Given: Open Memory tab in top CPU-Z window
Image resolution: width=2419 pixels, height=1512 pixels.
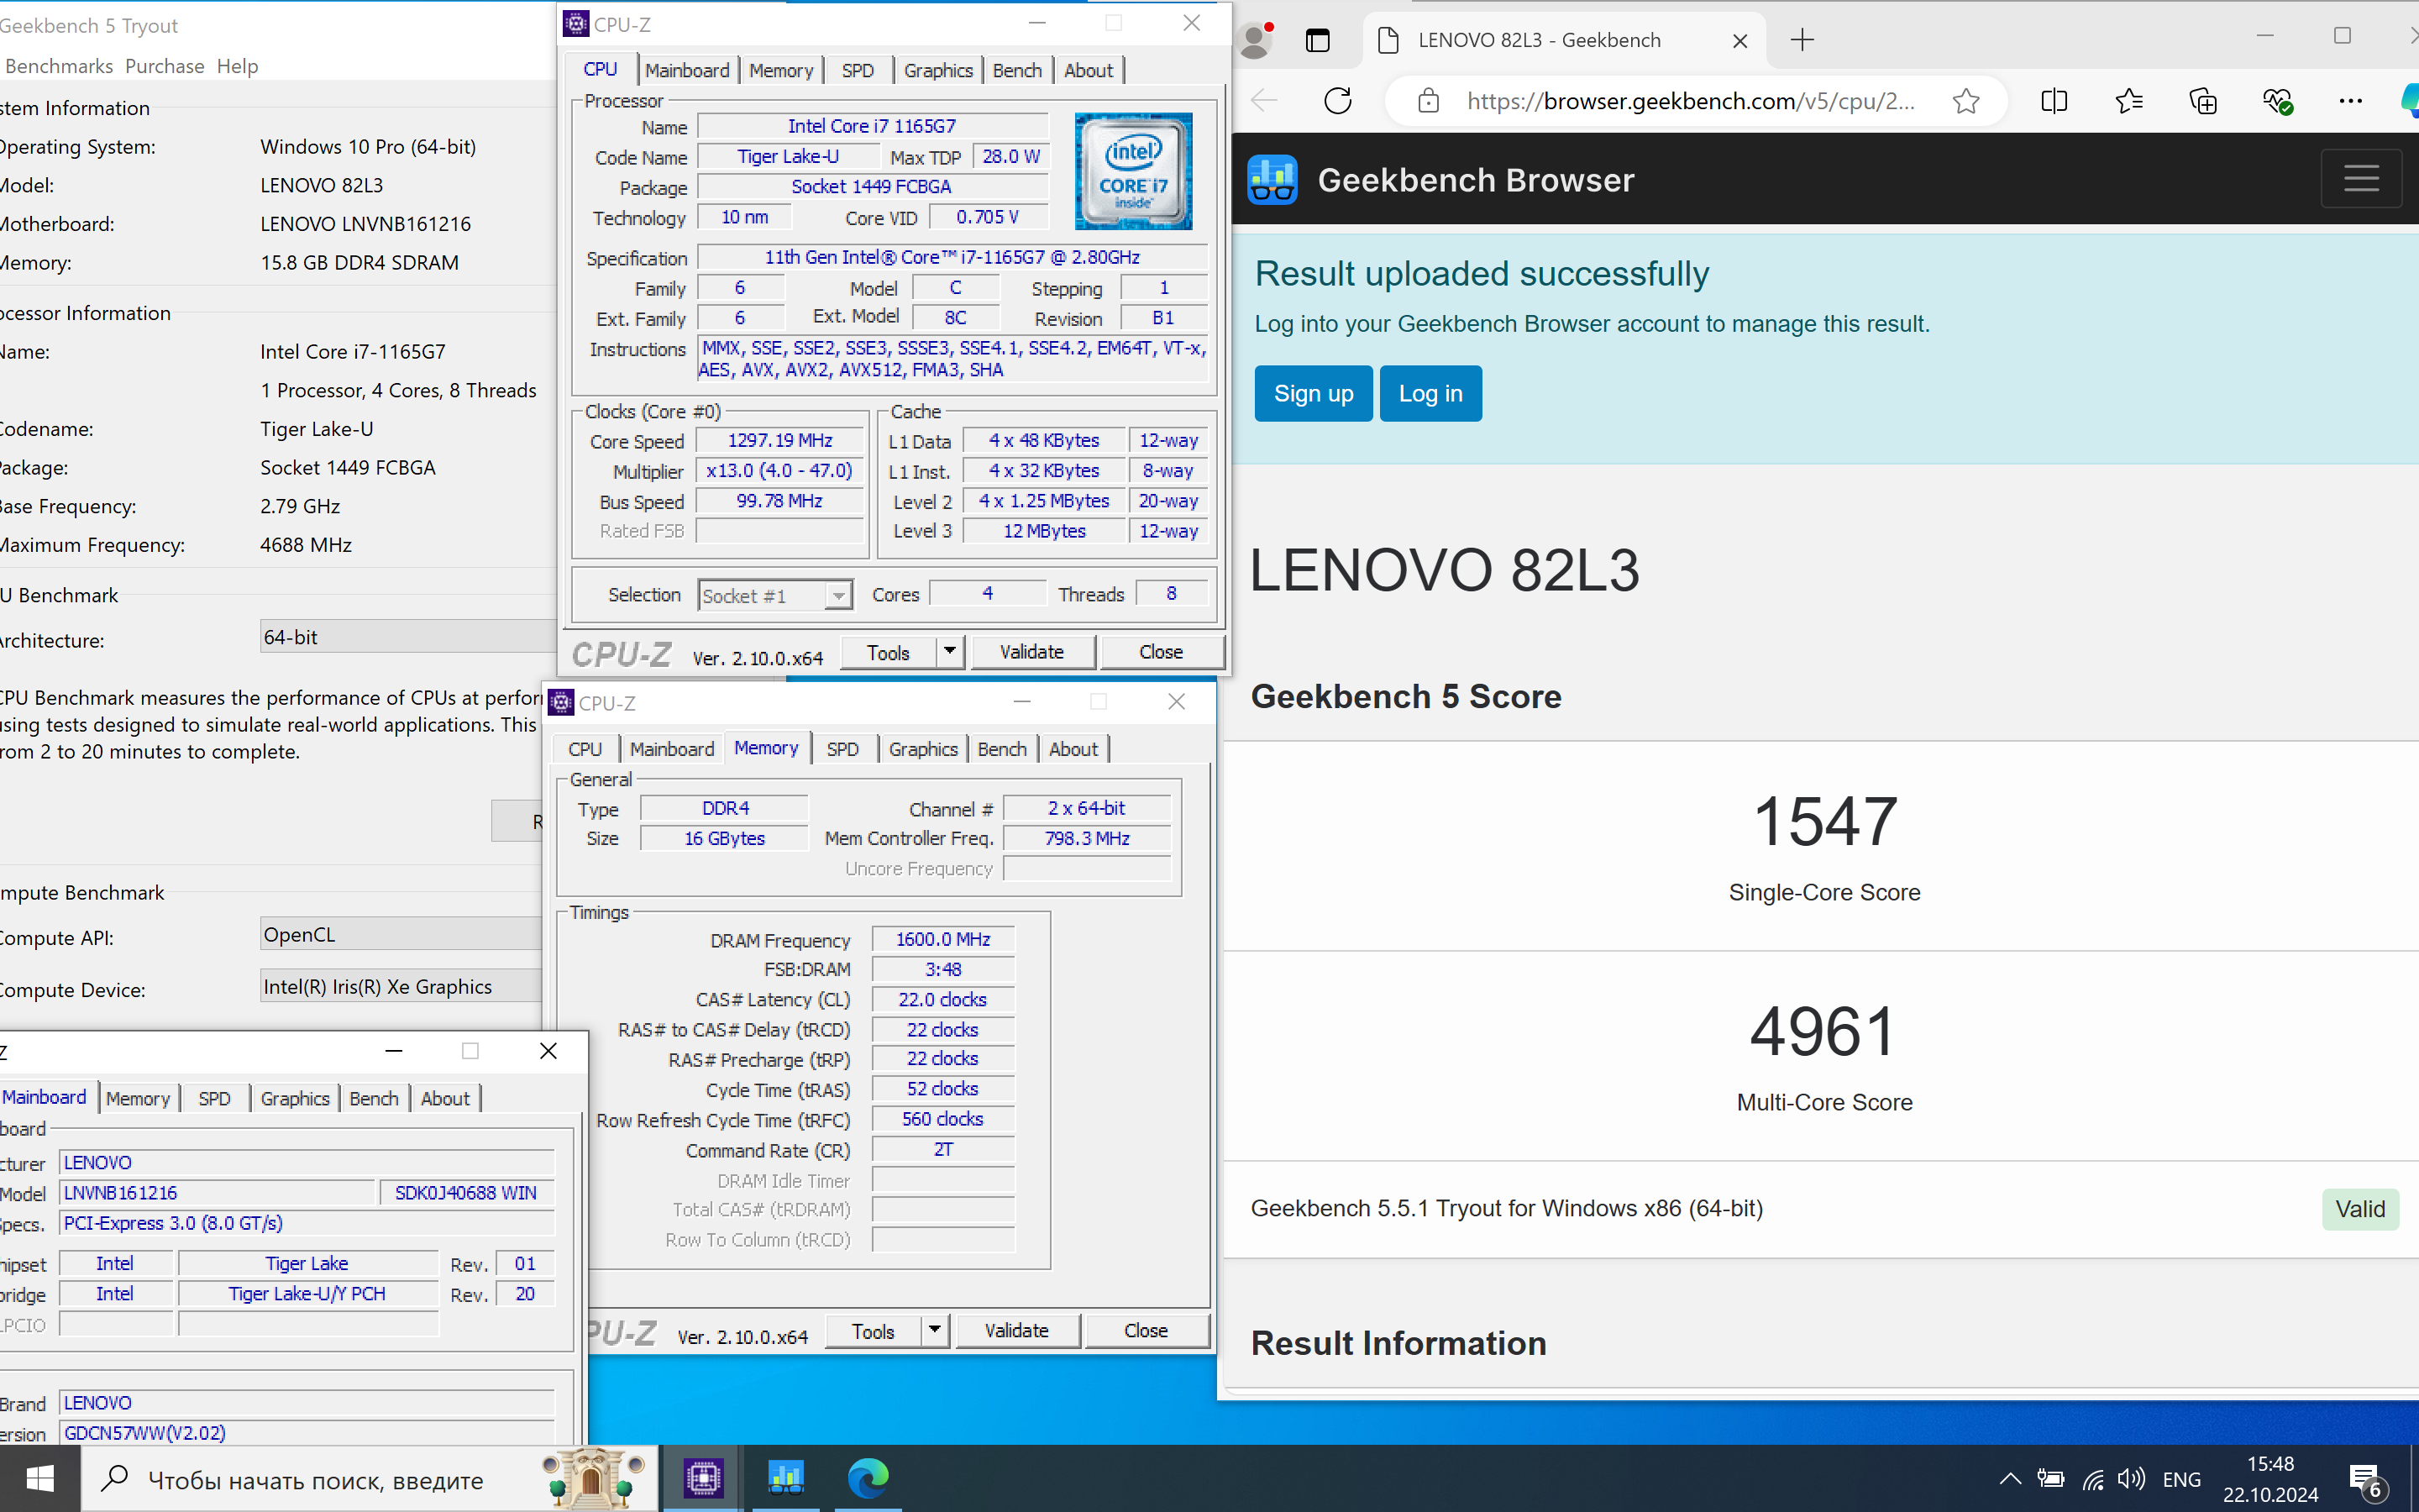Looking at the screenshot, I should 780,70.
